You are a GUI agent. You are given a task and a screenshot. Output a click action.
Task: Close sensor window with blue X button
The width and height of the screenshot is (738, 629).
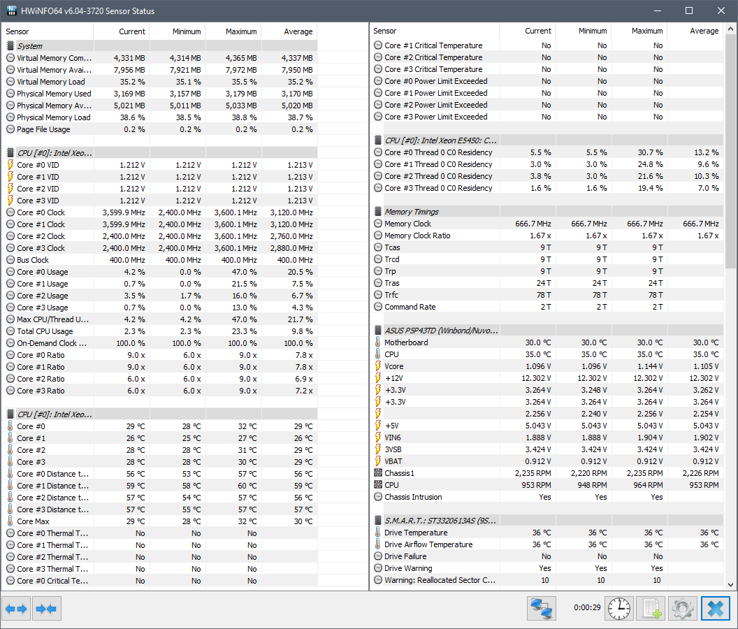click(716, 609)
